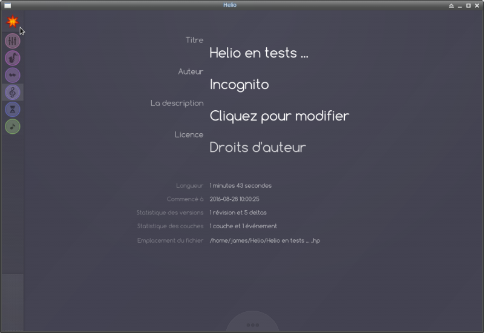This screenshot has height=333, width=484.
Task: Click the 'Auteur' label
Action: [x=191, y=71]
